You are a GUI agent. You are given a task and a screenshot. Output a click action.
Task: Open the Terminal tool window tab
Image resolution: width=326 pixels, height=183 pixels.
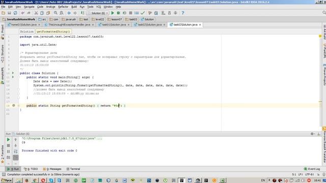(73, 169)
